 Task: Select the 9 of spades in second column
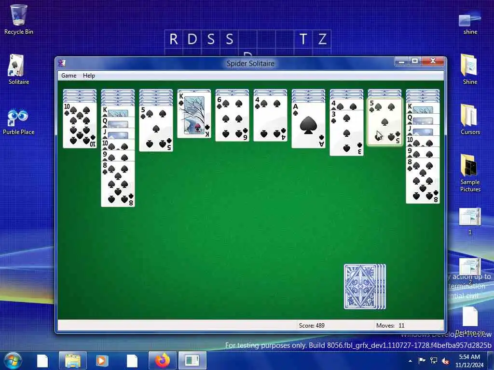pos(118,156)
